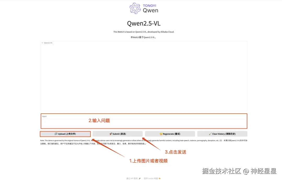Image resolution: width=282 pixels, height=180 pixels.
Task: Click the Qwen2.5-VL page heading
Action: coord(144,23)
